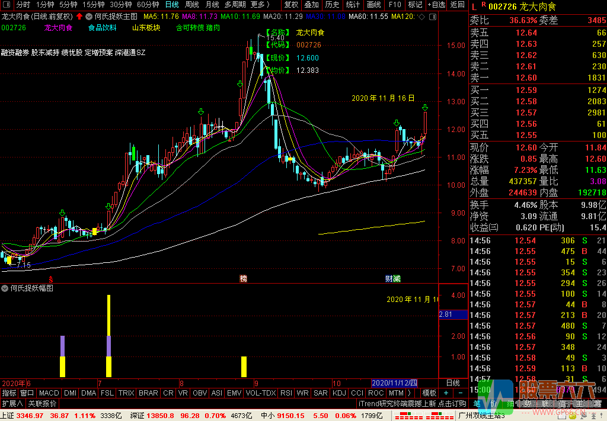Toggle 复权 price adjustment

click(x=291, y=5)
